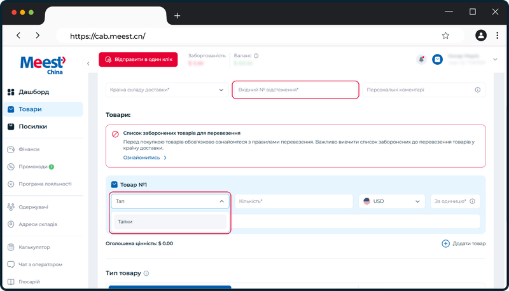509x291 pixels.
Task: Open Одержувачі in sidebar
Action: pos(34,207)
